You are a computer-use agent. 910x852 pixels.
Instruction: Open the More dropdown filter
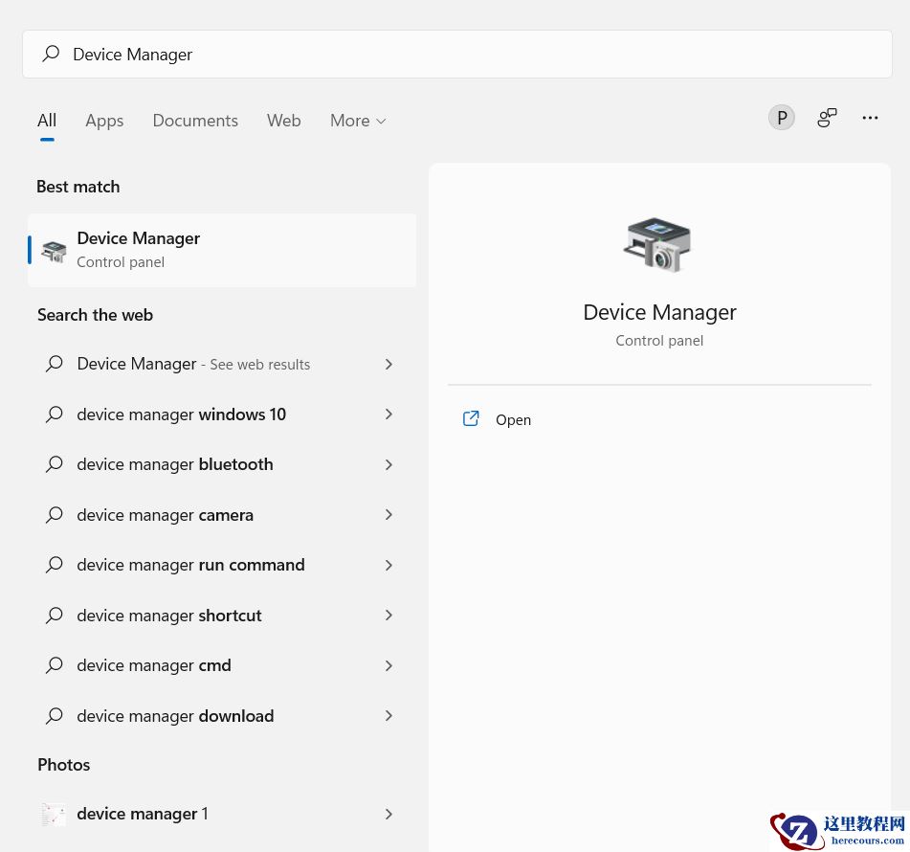coord(358,121)
